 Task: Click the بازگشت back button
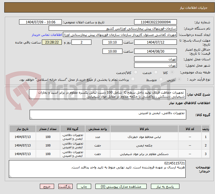65,187
